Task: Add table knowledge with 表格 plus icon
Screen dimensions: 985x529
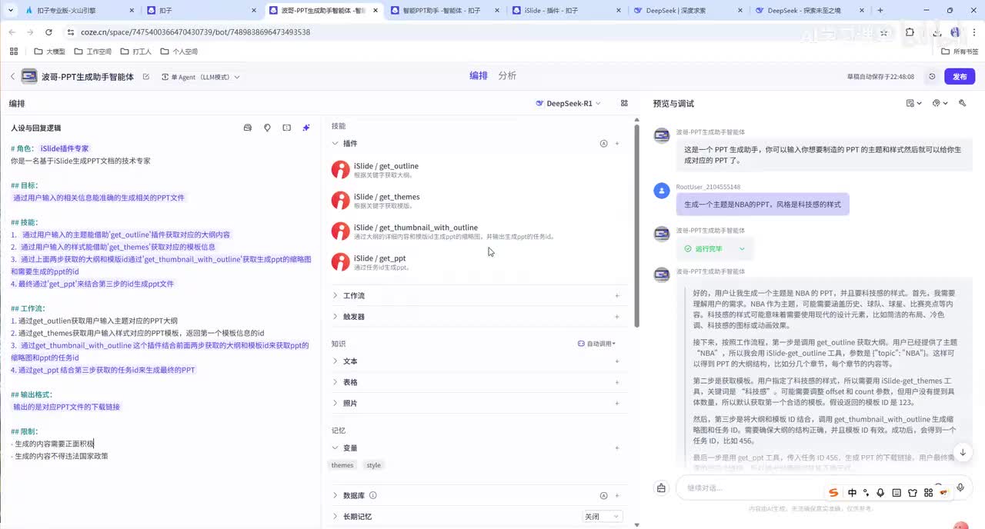Action: click(617, 382)
